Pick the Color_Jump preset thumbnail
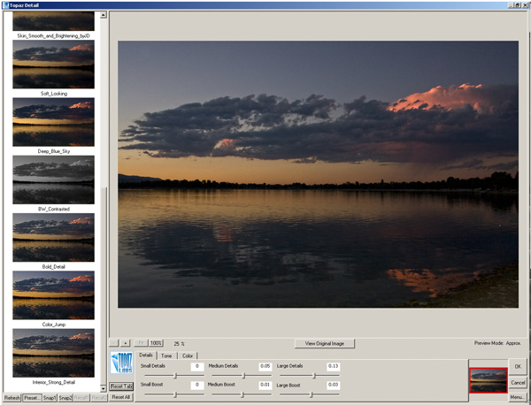 click(54, 294)
